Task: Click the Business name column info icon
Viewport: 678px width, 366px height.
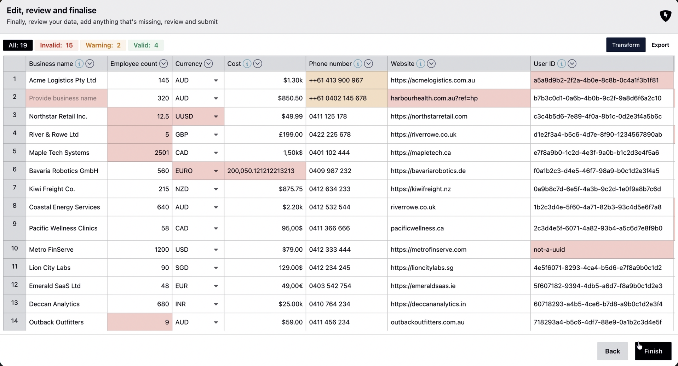Action: tap(79, 64)
